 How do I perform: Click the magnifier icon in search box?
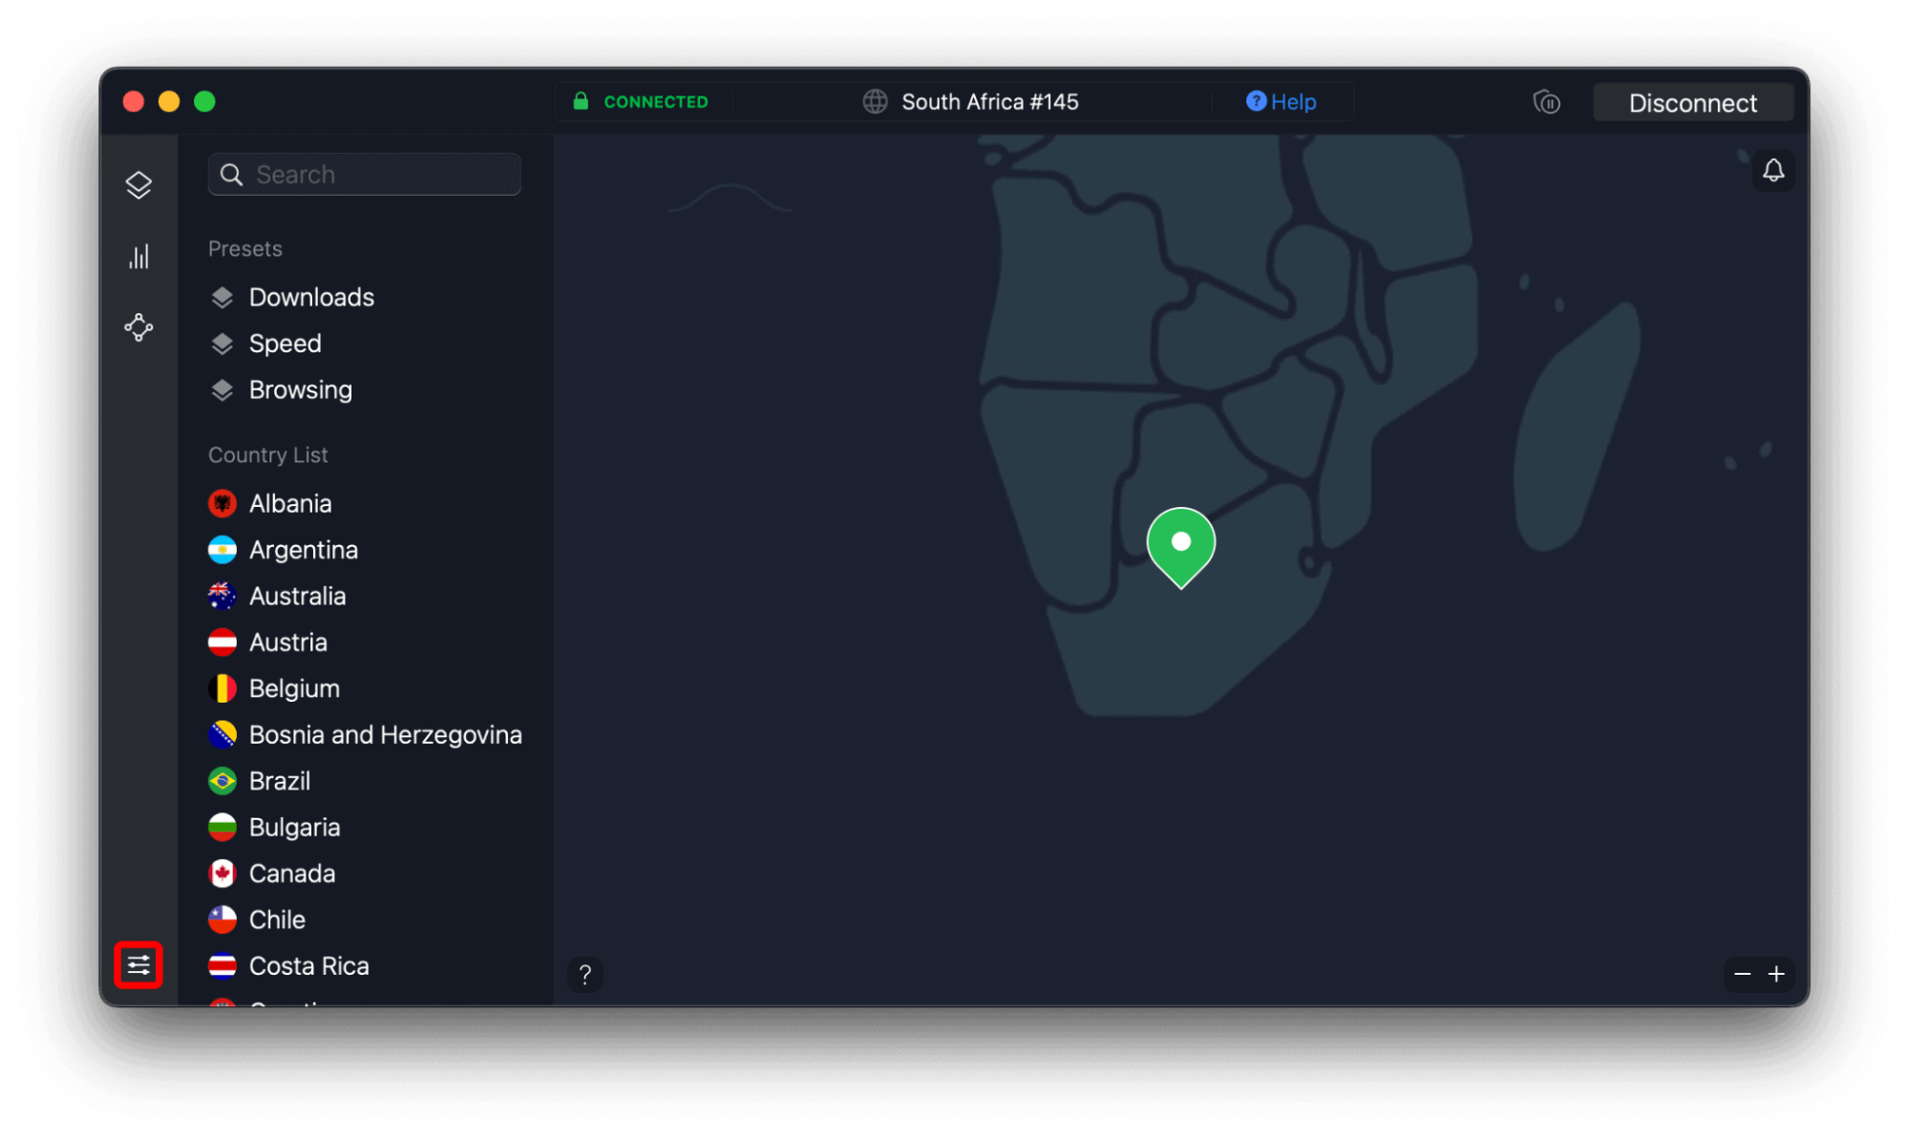[231, 175]
